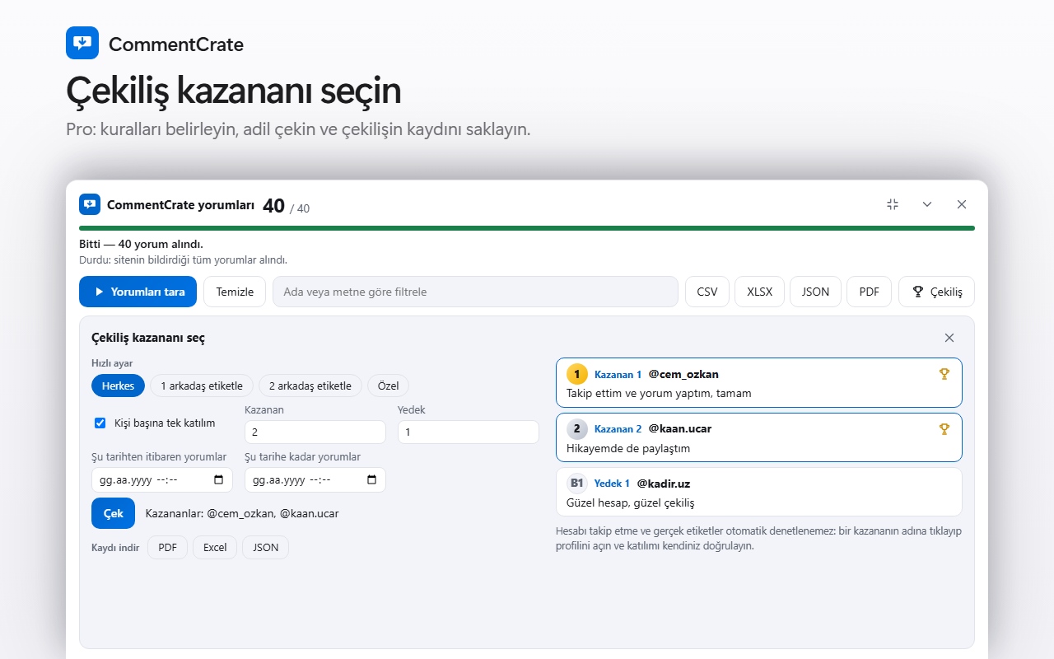Open calendar picker for 'Şu tarihe kadar' date
This screenshot has height=659, width=1054.
pyautogui.click(x=371, y=480)
